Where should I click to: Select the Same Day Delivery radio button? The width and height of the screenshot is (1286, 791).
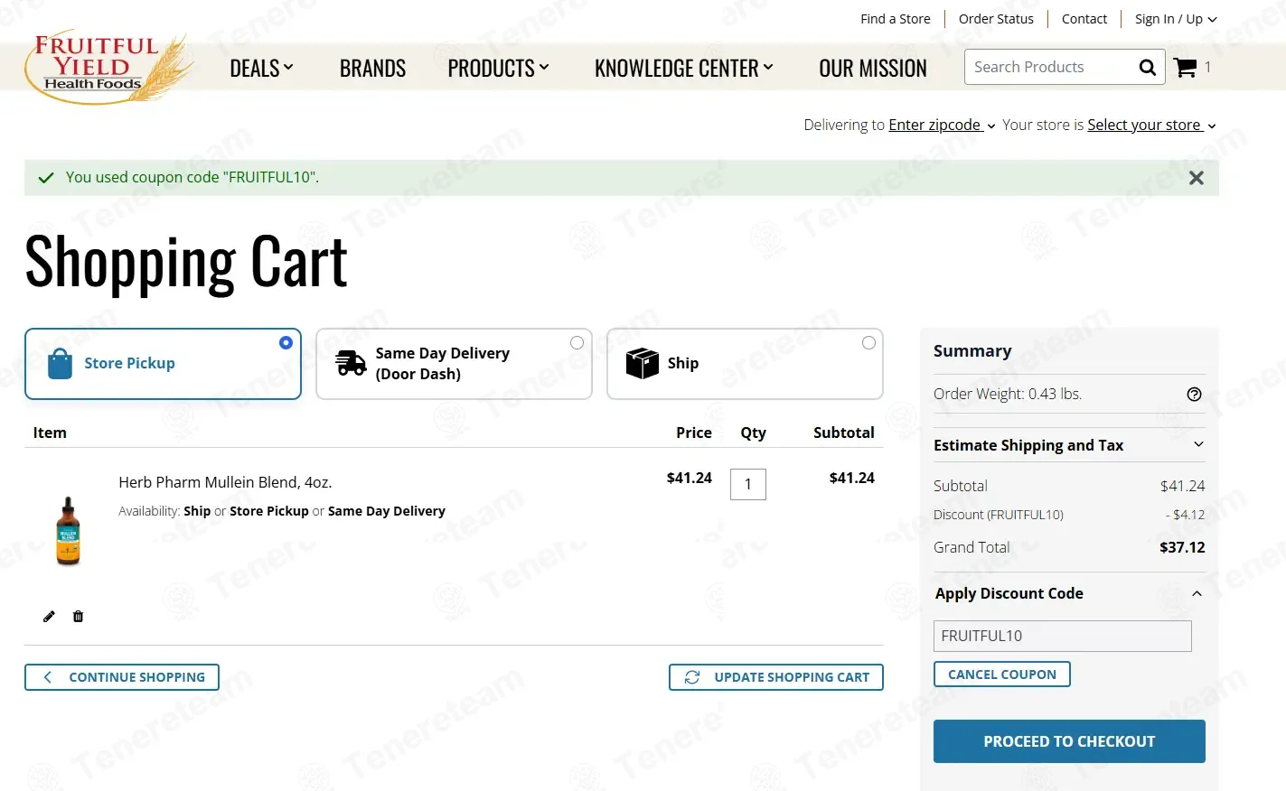pos(577,342)
